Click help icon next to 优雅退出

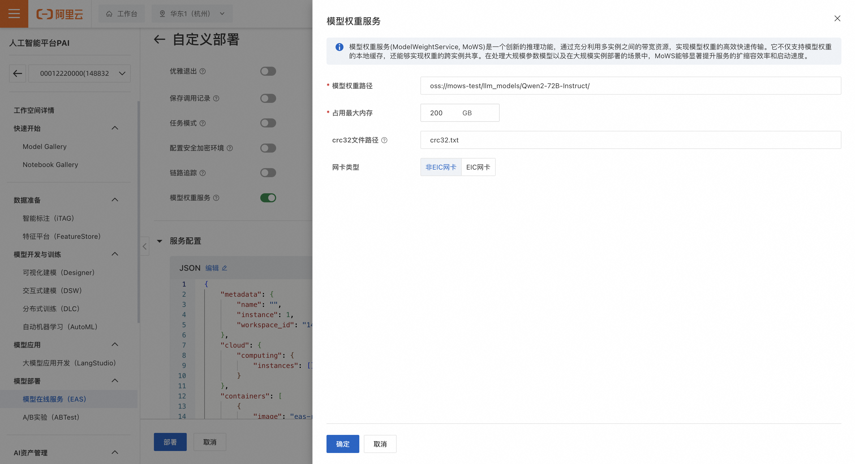[x=203, y=71]
